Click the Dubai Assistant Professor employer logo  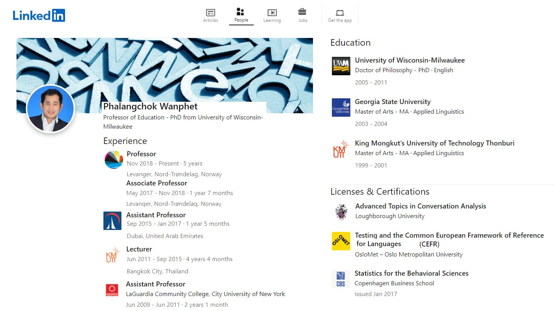point(112,221)
